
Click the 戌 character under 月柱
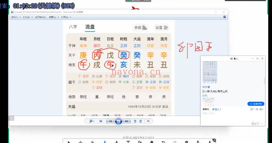click(x=97, y=65)
